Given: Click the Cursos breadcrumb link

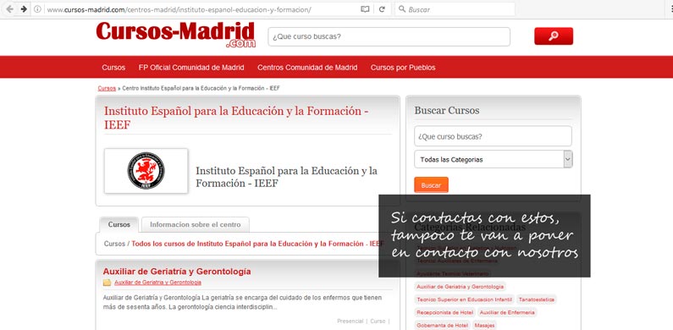Looking at the screenshot, I should coord(107,88).
